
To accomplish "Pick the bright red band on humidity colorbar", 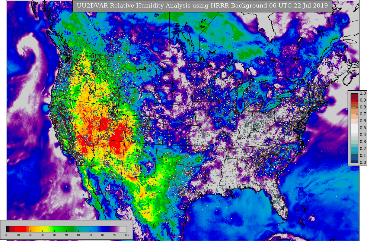I will point(21,229).
